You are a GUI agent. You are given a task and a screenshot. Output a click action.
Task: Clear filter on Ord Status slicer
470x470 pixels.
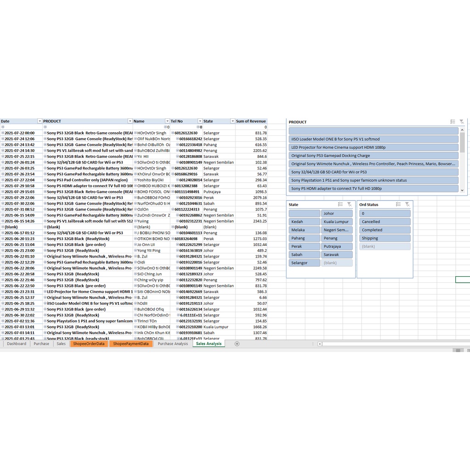(407, 205)
